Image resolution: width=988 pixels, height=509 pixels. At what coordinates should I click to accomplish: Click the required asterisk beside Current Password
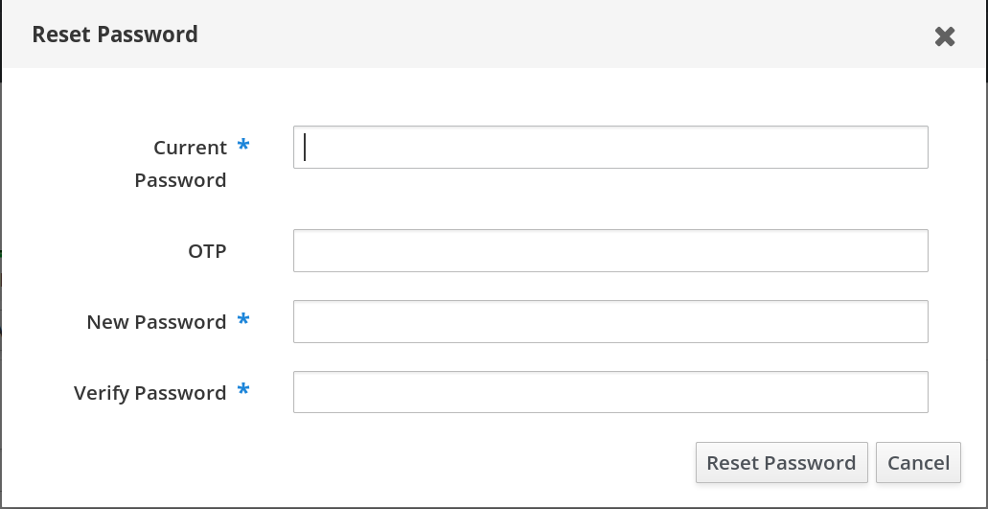click(x=243, y=146)
